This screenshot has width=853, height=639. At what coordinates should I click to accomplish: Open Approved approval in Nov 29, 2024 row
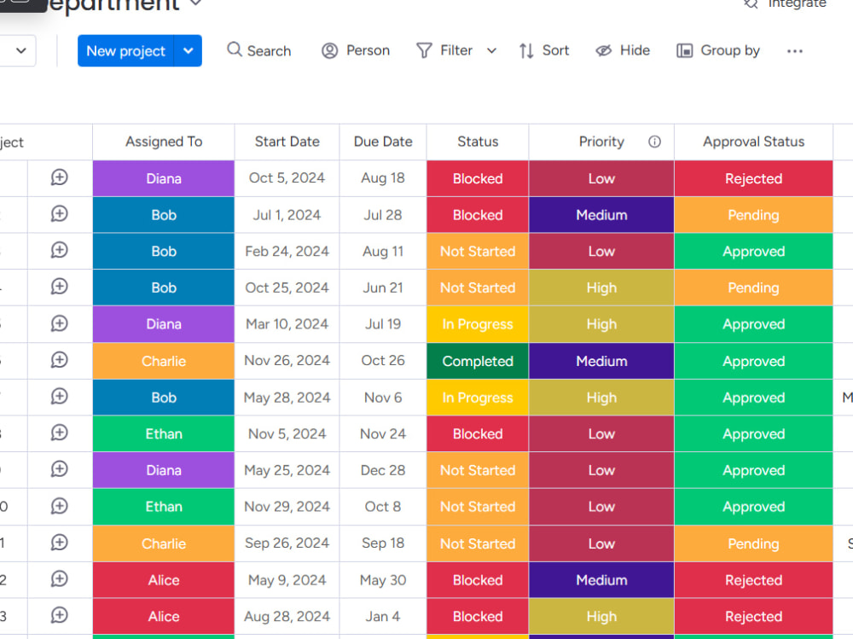tap(753, 507)
